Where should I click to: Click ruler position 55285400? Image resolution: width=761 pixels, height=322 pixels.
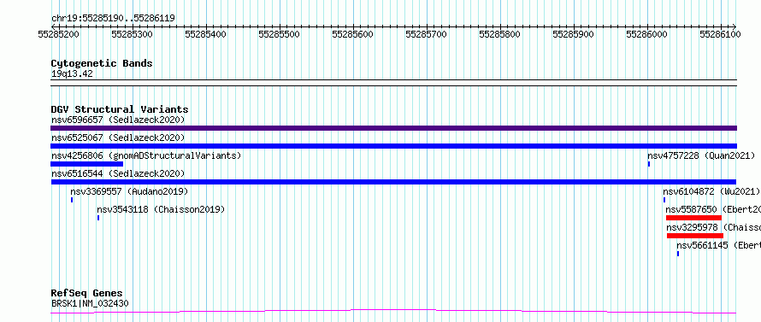206,34
